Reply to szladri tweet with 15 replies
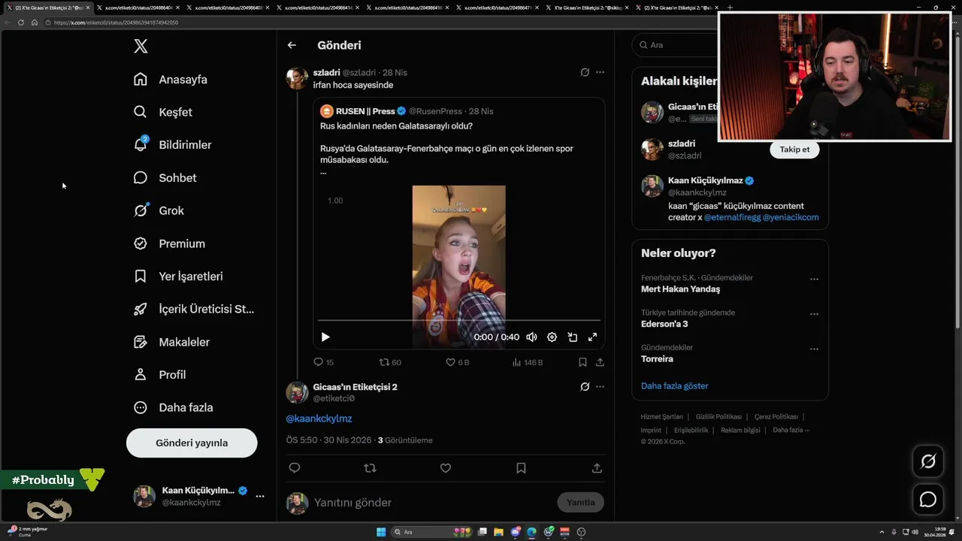The height and width of the screenshot is (541, 962). (x=323, y=362)
